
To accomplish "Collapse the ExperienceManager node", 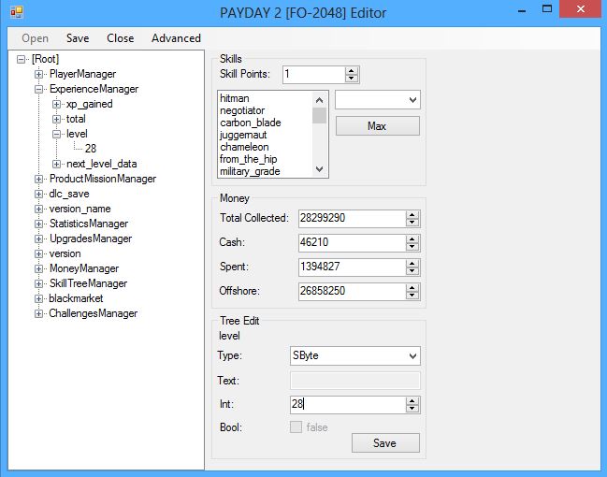I will (x=39, y=89).
